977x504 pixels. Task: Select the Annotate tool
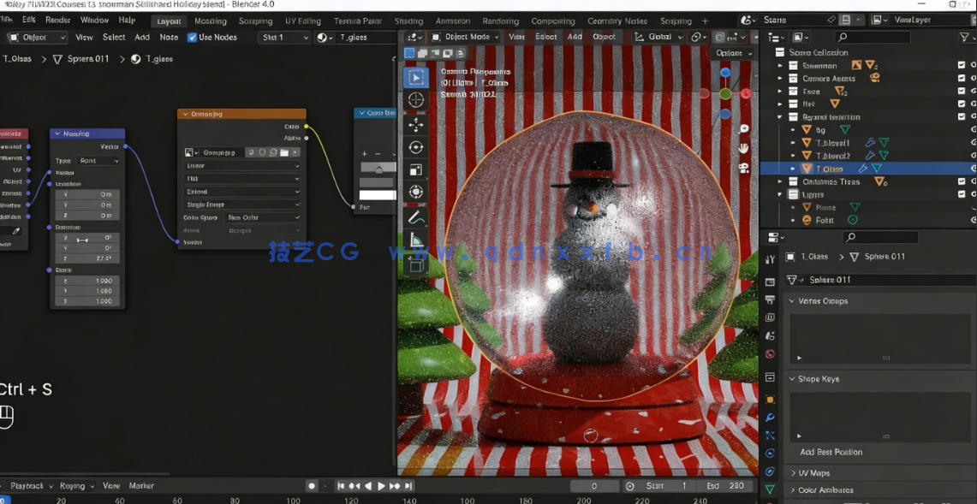click(415, 217)
